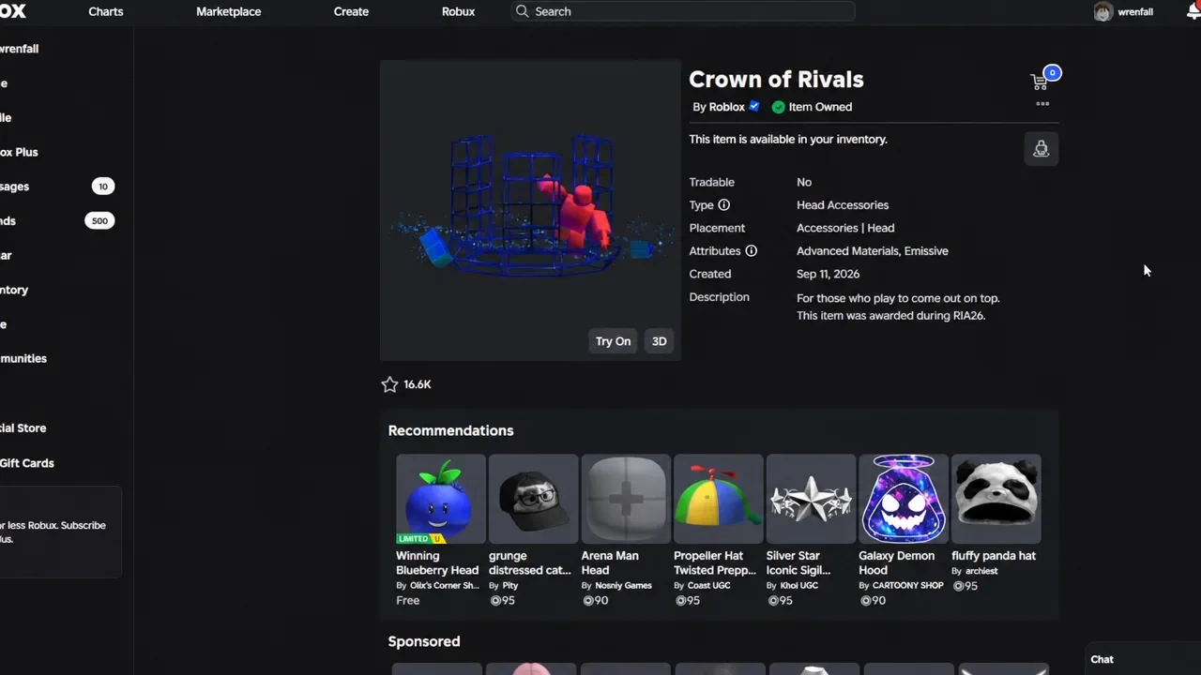Open sidebar Official Store entry
Image resolution: width=1201 pixels, height=675 pixels.
click(23, 428)
